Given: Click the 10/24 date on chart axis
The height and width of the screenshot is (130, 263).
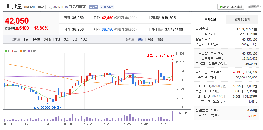Looking at the screenshot, I should pyautogui.click(x=128, y=124).
